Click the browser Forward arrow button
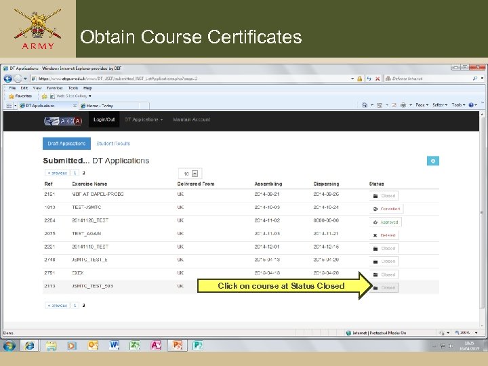Image resolution: width=488 pixels, height=366 pixels. [x=18, y=79]
